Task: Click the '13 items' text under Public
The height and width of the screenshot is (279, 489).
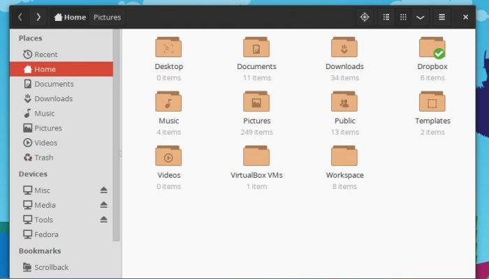Action: click(x=345, y=132)
